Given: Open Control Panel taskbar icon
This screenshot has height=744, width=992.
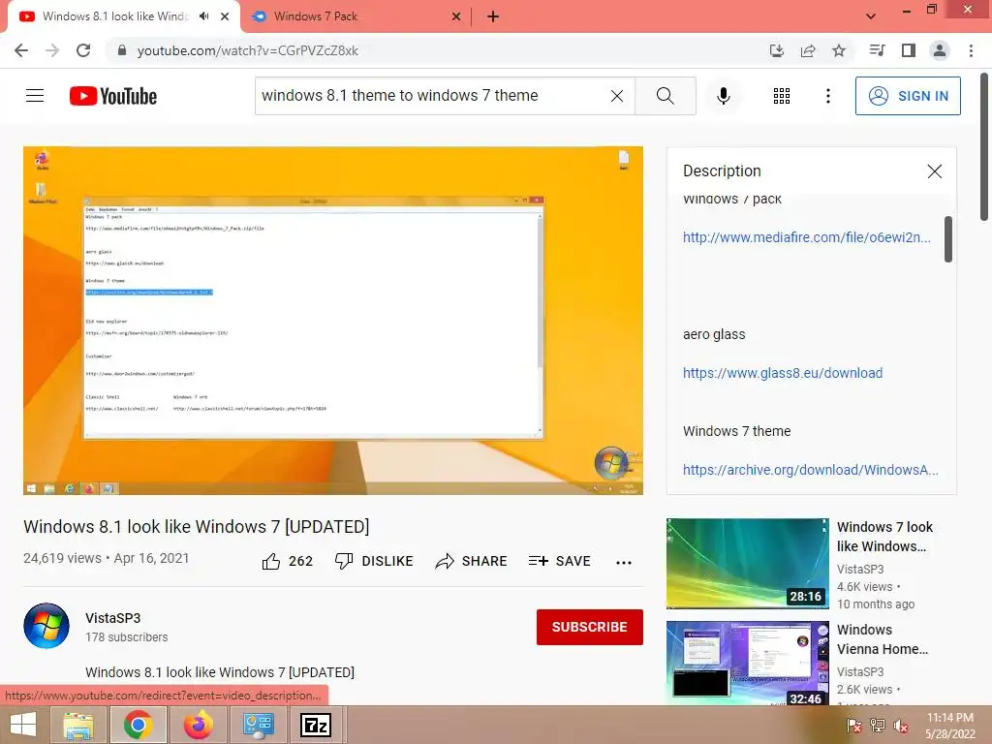Looking at the screenshot, I should point(258,725).
